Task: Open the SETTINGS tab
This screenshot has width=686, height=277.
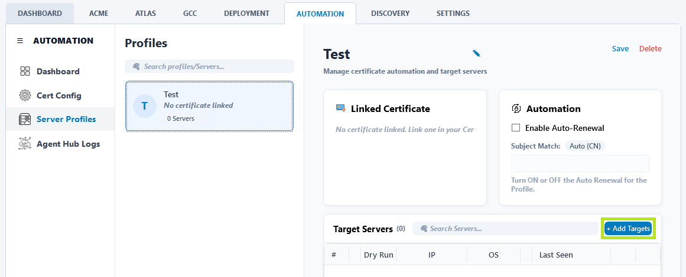Action: tap(453, 13)
